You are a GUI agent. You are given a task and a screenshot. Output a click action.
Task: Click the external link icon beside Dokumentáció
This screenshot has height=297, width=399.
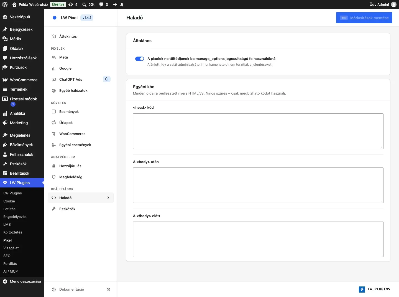(x=108, y=289)
